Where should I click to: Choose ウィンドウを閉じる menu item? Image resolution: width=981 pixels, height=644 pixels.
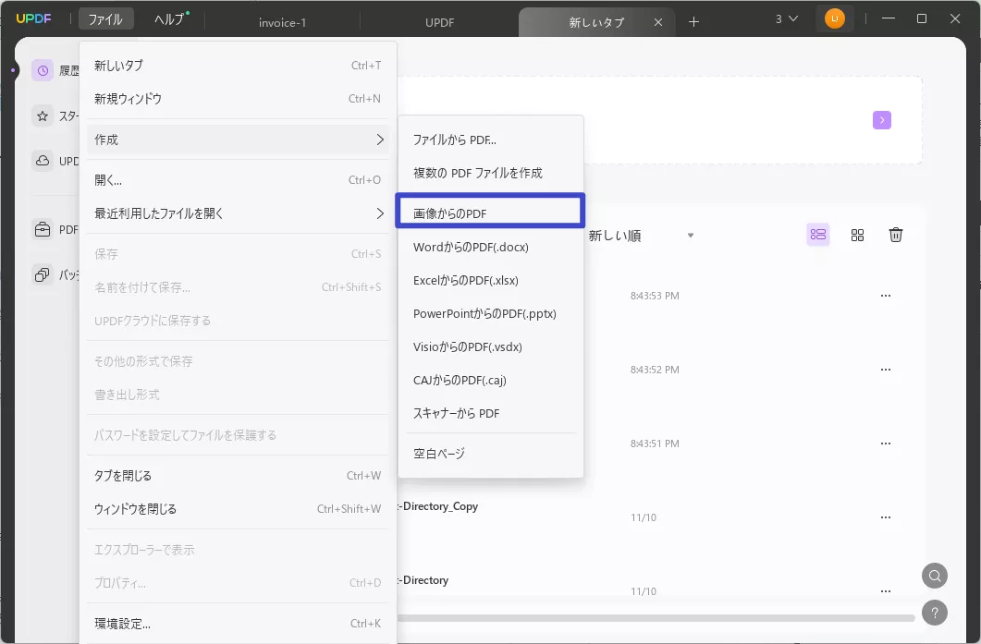(238, 509)
